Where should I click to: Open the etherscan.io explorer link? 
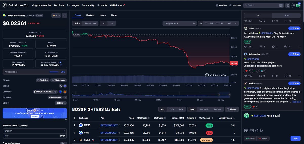click(x=55, y=97)
